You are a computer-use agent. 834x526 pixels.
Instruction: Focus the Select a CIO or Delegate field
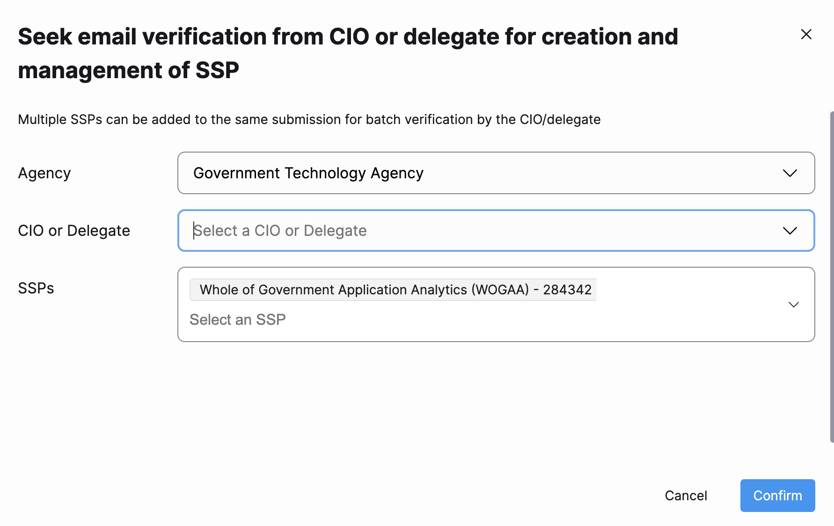496,231
